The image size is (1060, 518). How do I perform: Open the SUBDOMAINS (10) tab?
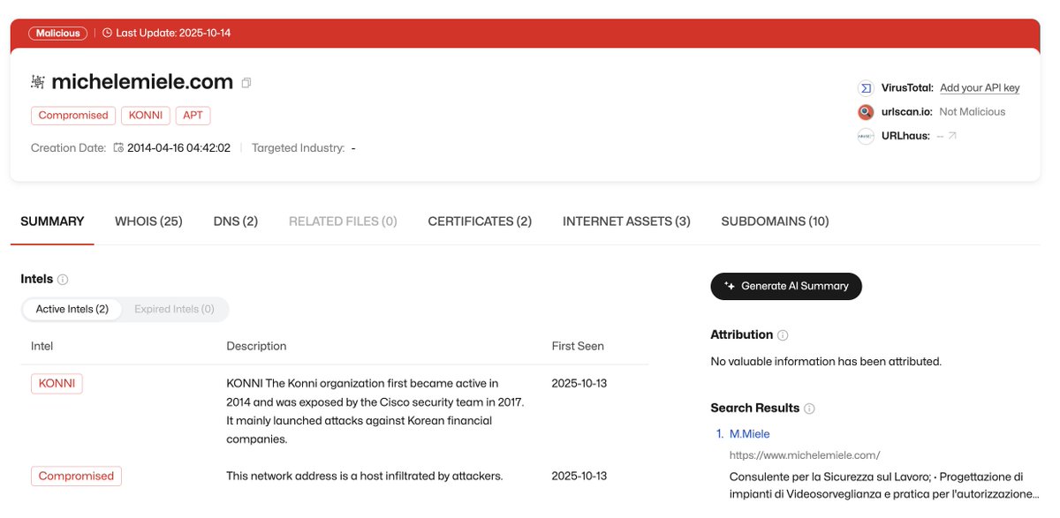click(775, 221)
